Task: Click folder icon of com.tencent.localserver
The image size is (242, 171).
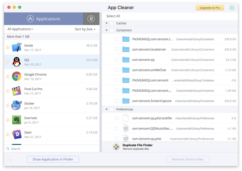Action: 126,49
